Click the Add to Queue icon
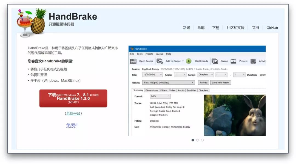Viewport: 296px width, 164px height. [160, 61]
